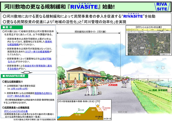The height and width of the screenshot is (122, 172).
Task: Click the bullet line about 民間事業者の参入を促進
Action: 79,16
